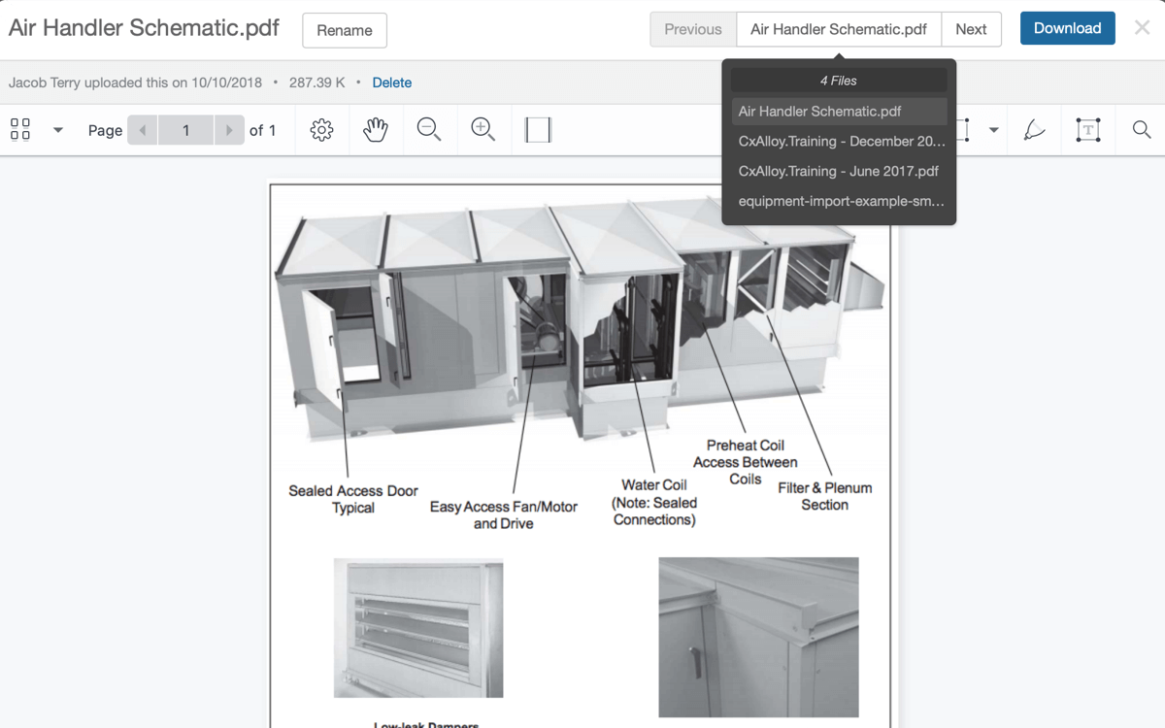Select the freehand pen annotation tool
Image resolution: width=1165 pixels, height=728 pixels.
[x=1035, y=130]
